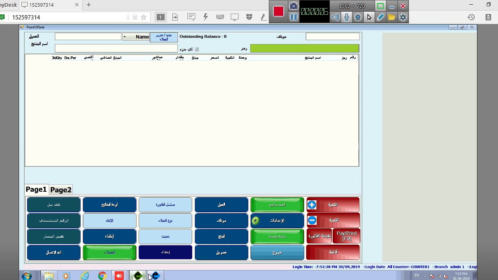Click the موظف employee button in grid
498x280 pixels.
(221, 220)
